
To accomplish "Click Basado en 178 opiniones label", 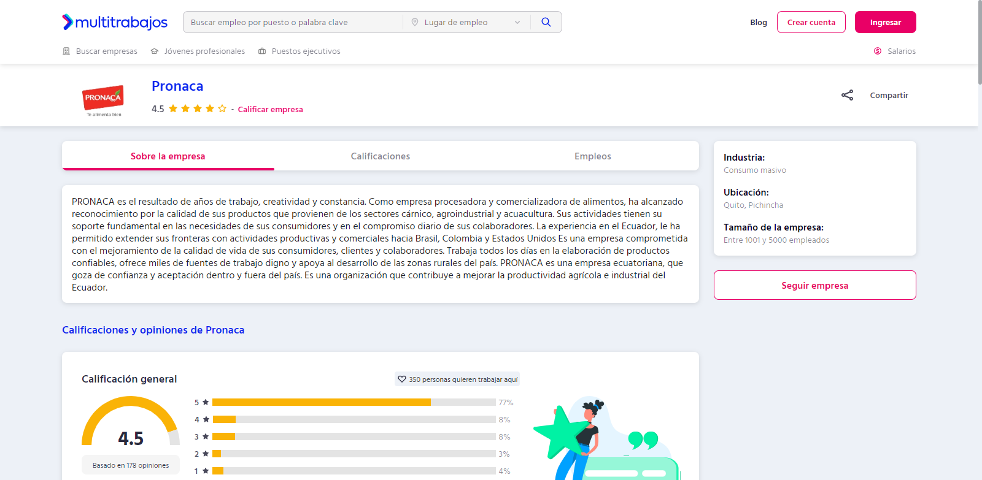I will 131,465.
